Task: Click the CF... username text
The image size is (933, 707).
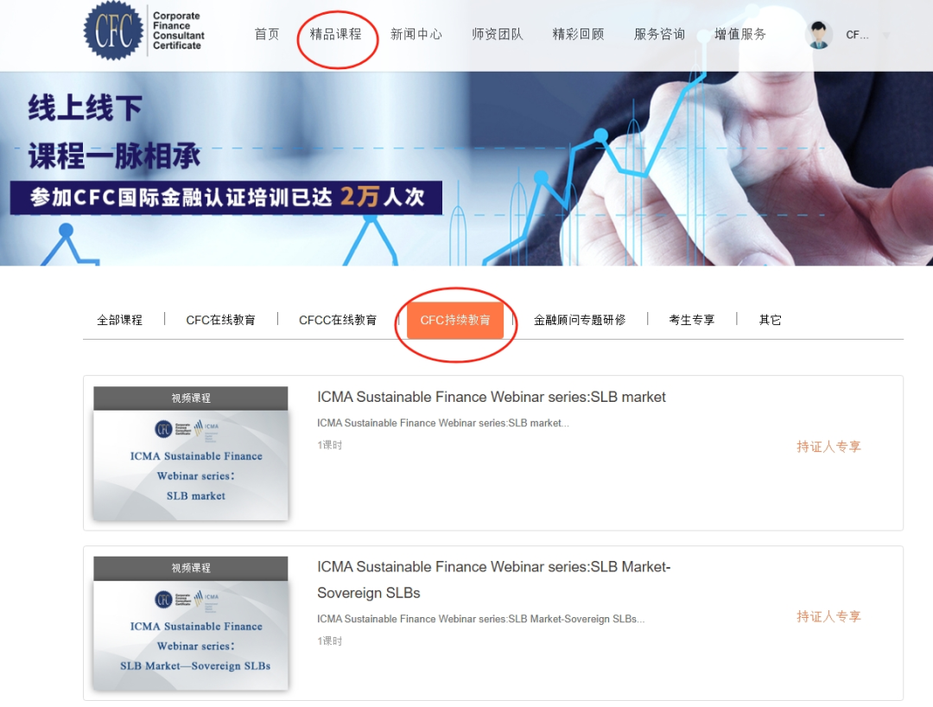Action: tap(857, 35)
